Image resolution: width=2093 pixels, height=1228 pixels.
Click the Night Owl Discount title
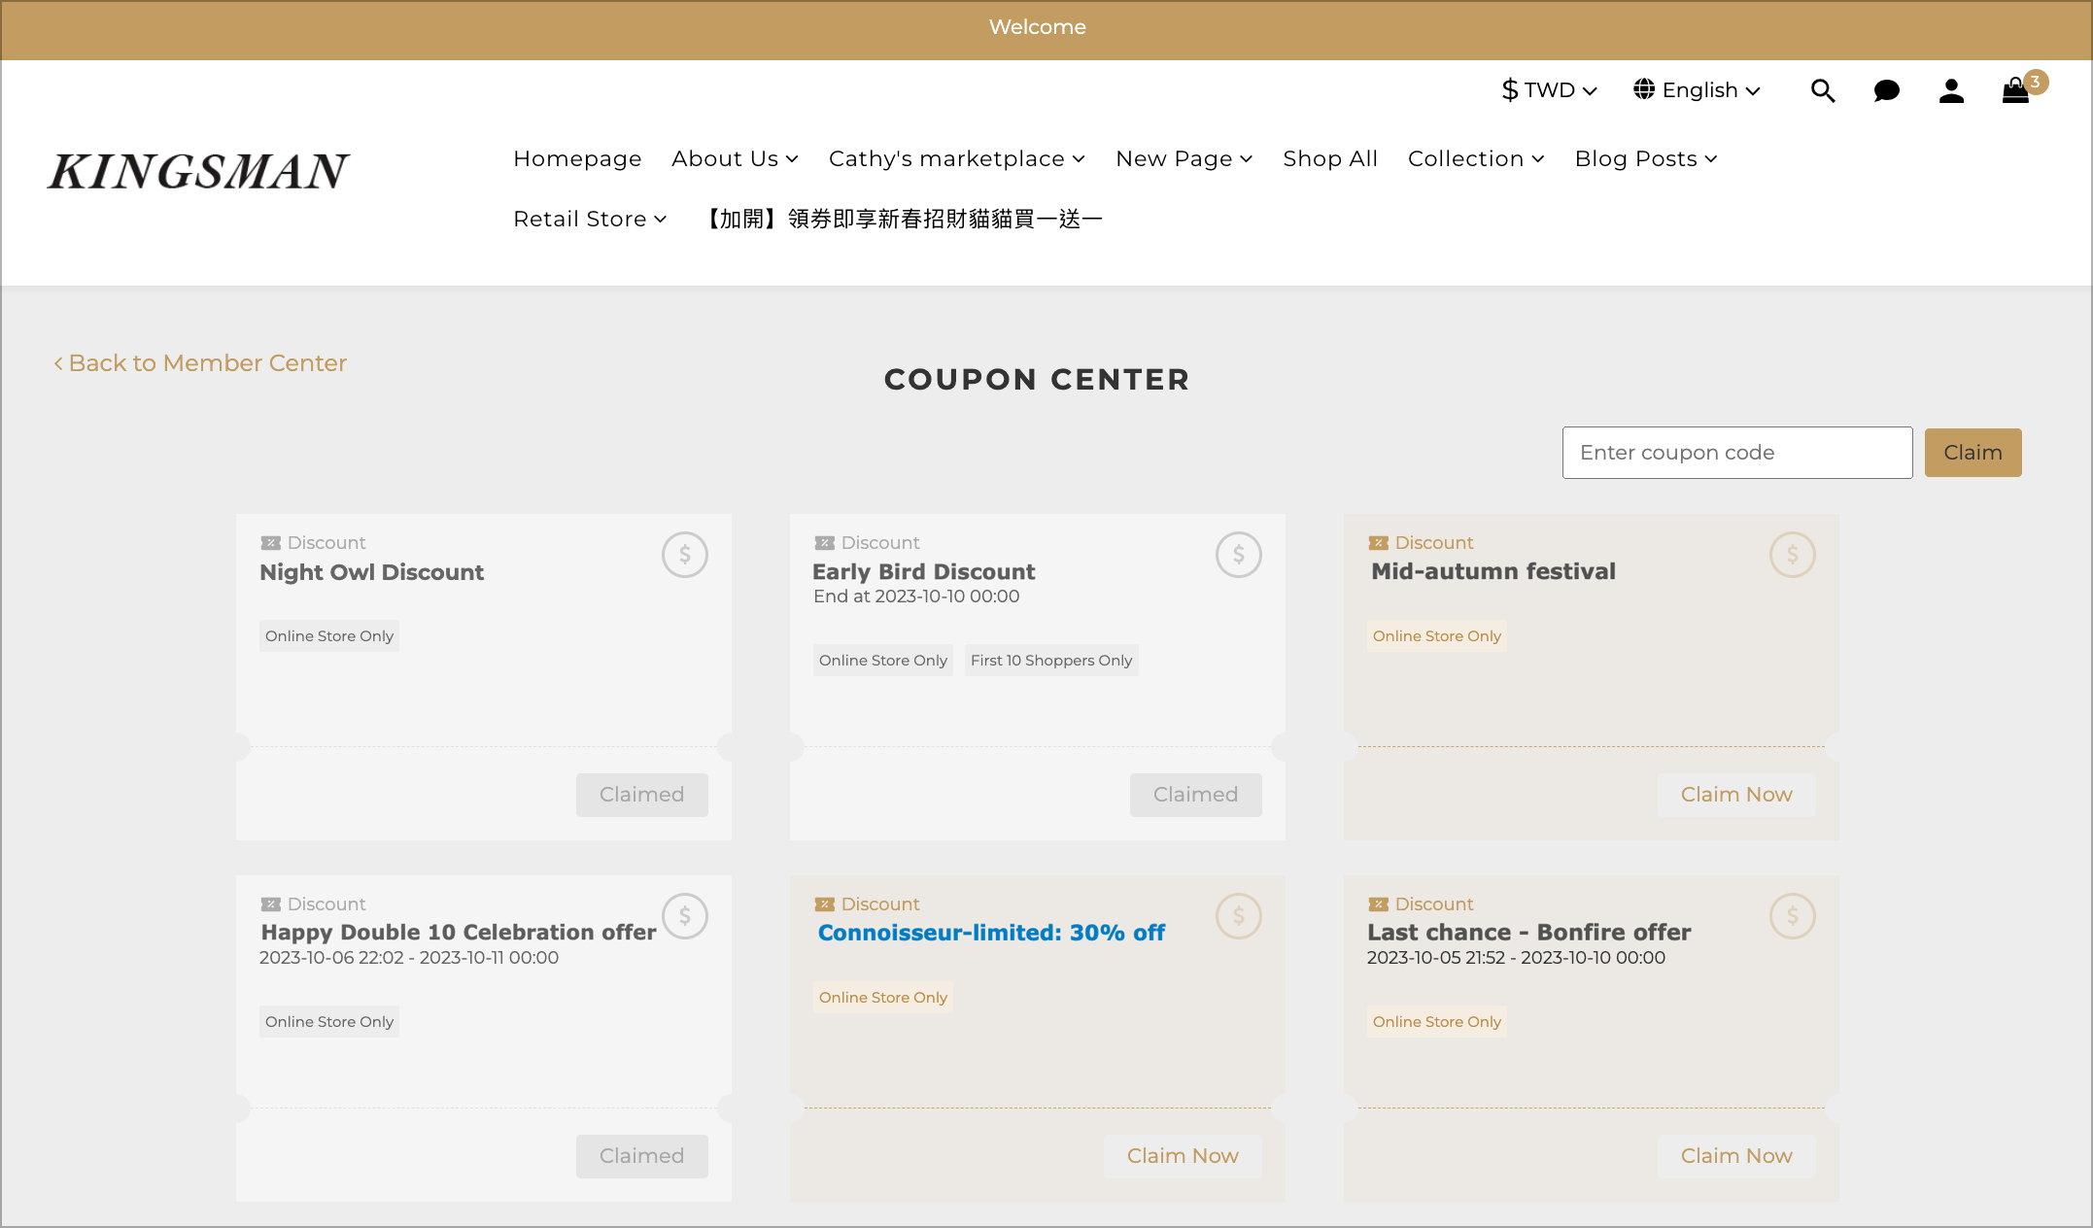pos(372,572)
